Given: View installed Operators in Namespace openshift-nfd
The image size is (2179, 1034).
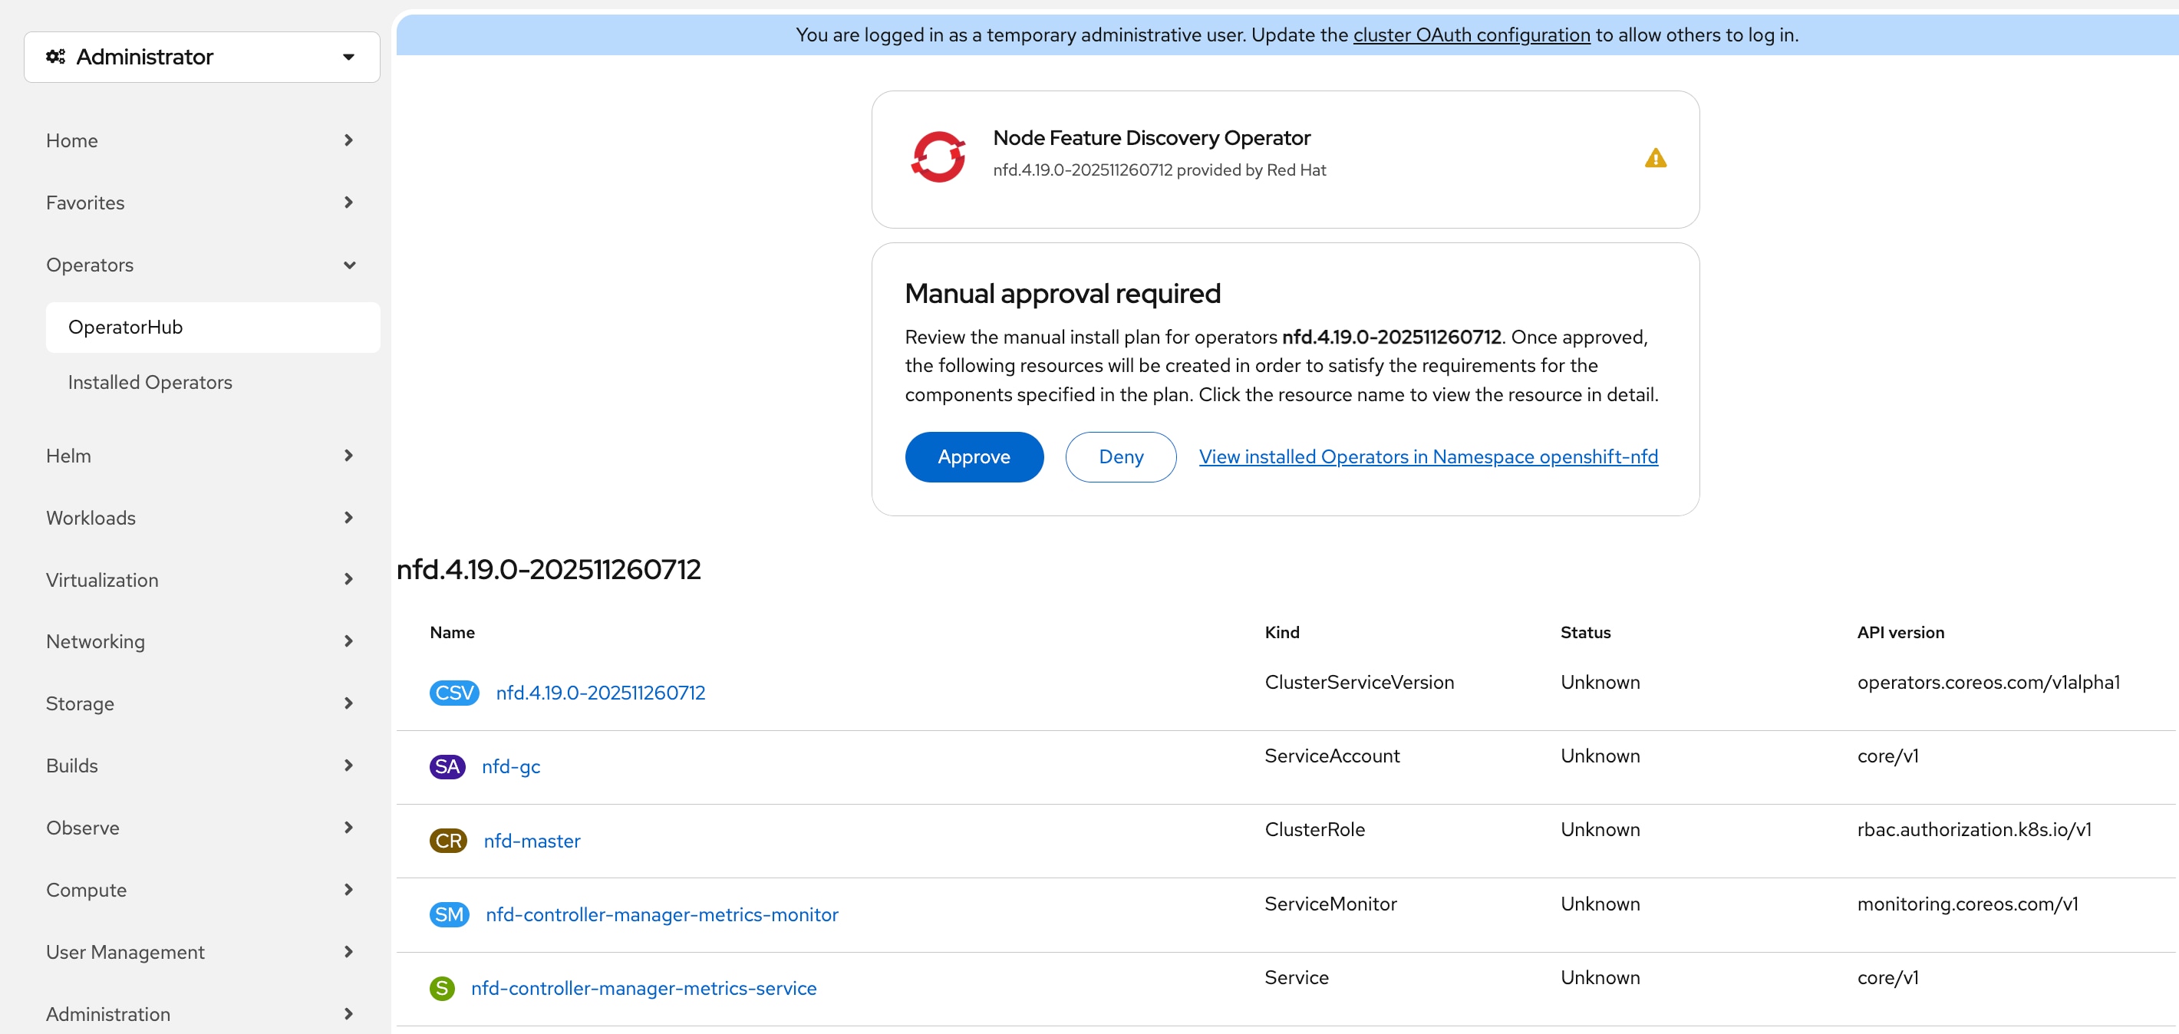Looking at the screenshot, I should point(1428,456).
